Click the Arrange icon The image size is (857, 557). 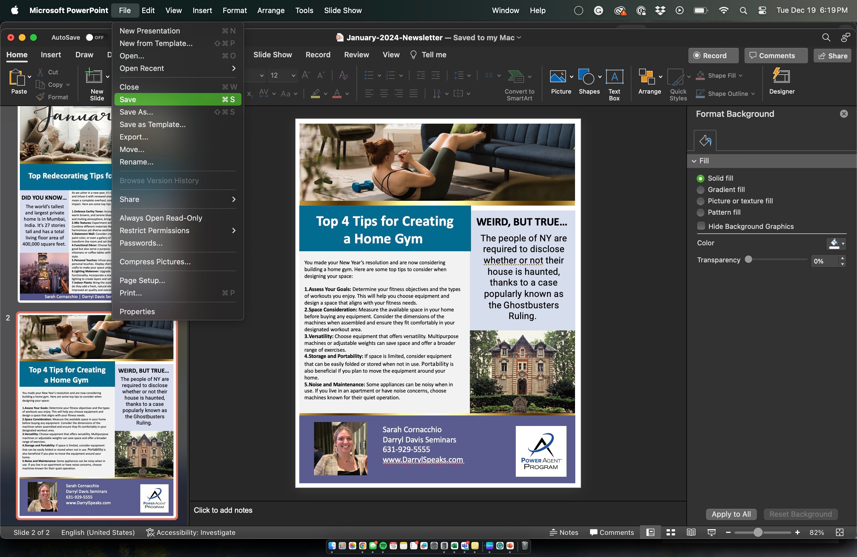click(646, 77)
